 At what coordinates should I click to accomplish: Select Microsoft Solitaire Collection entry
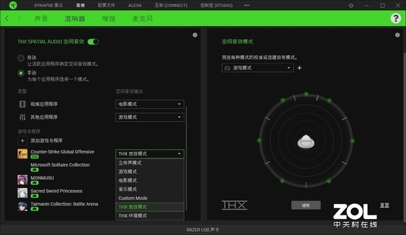pos(60,165)
